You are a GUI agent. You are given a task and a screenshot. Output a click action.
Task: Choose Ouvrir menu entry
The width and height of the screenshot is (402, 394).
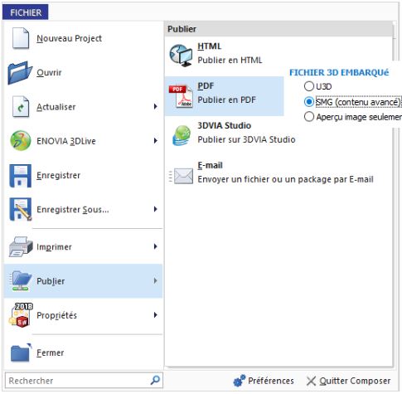[83, 73]
